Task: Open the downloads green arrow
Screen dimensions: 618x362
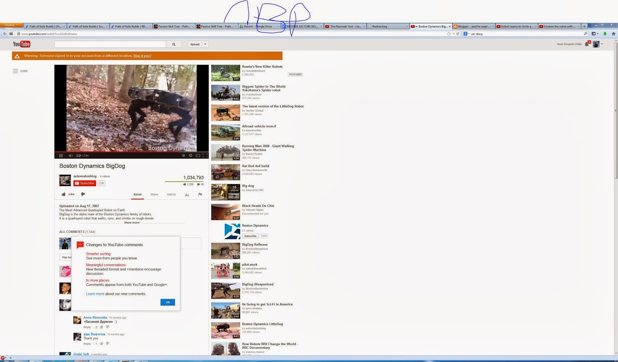Action: 605,34
